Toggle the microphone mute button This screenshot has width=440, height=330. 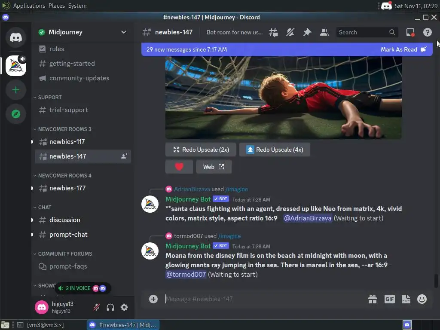(x=97, y=307)
